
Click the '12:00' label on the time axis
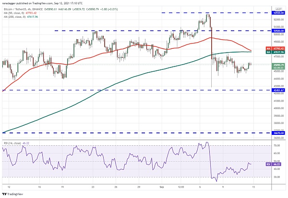181,187
